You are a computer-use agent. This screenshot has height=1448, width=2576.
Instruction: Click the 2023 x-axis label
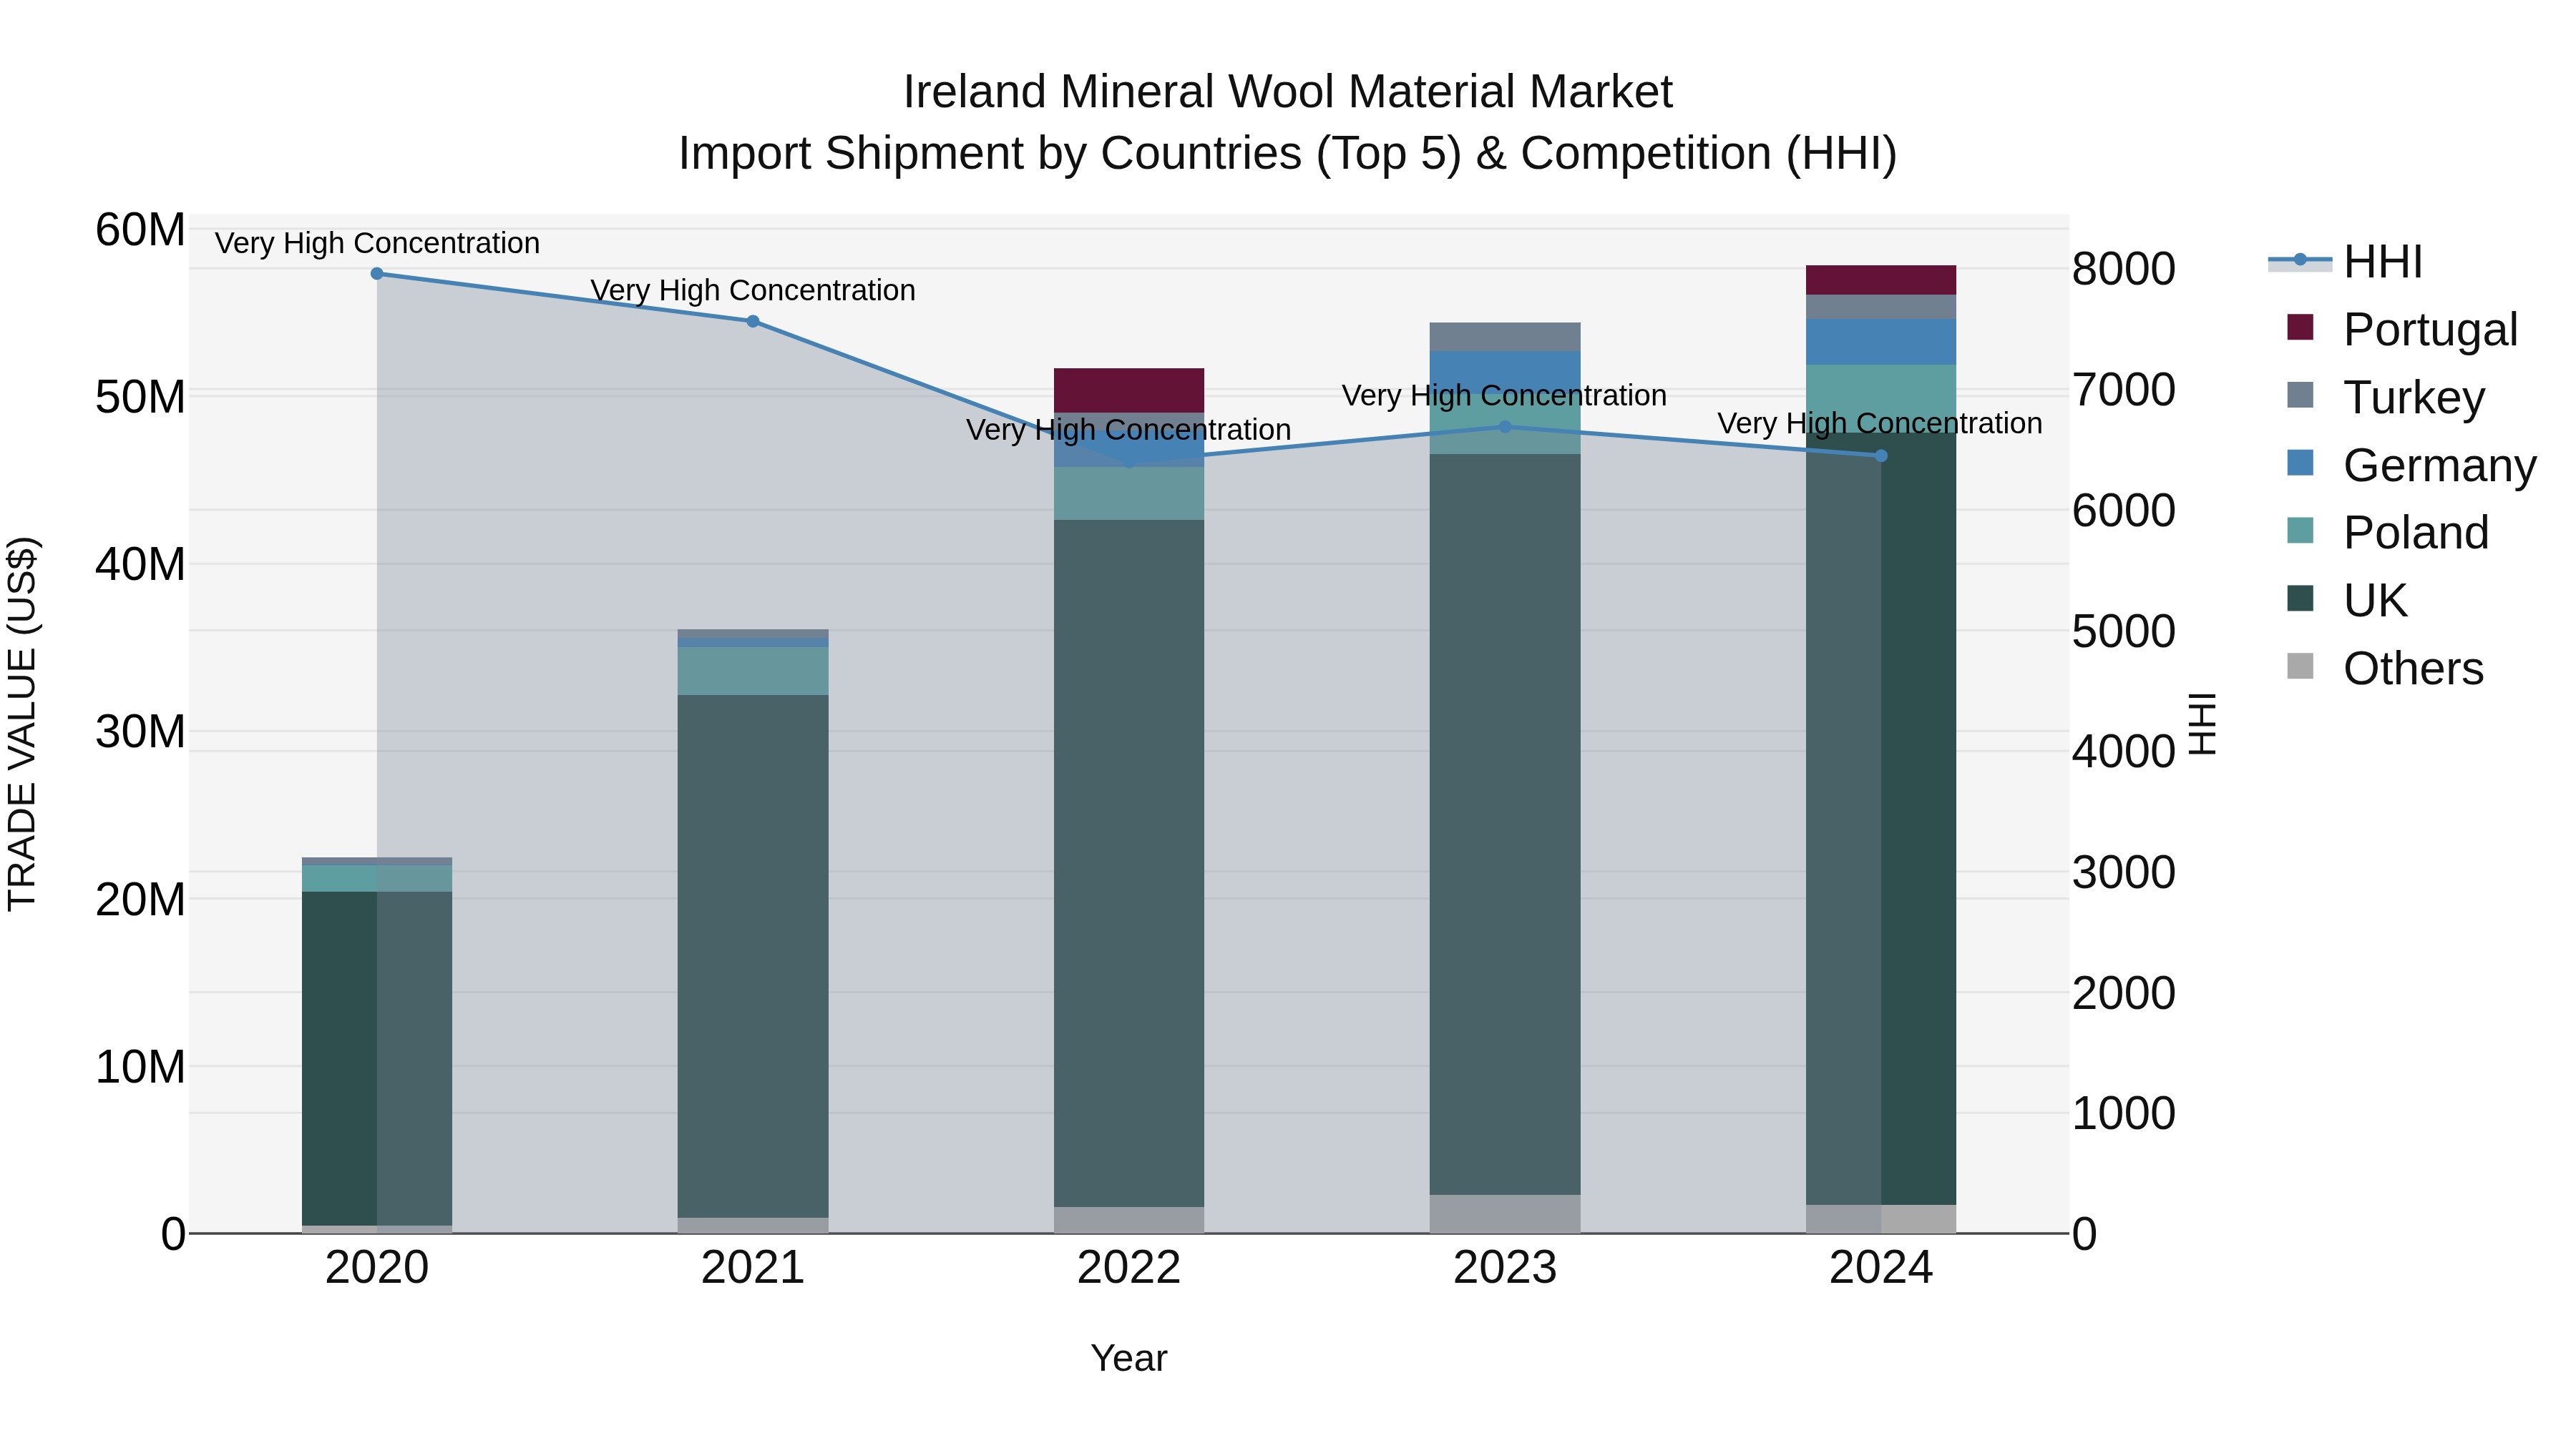point(1505,1268)
